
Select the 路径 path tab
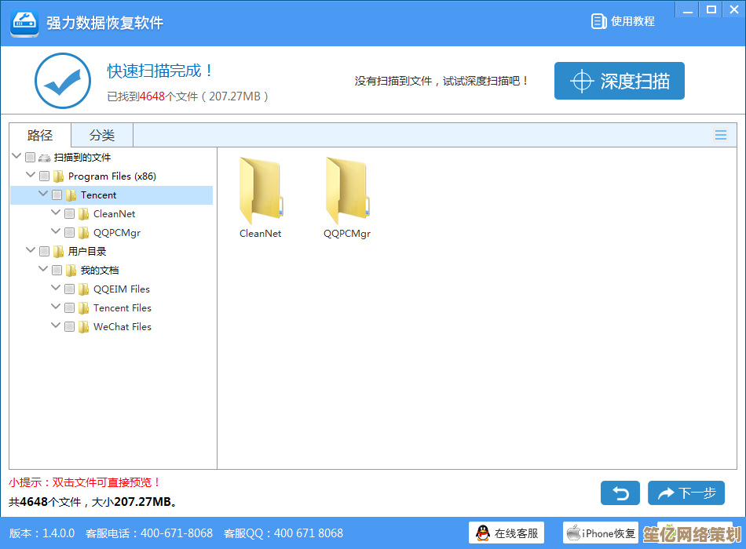tap(40, 135)
